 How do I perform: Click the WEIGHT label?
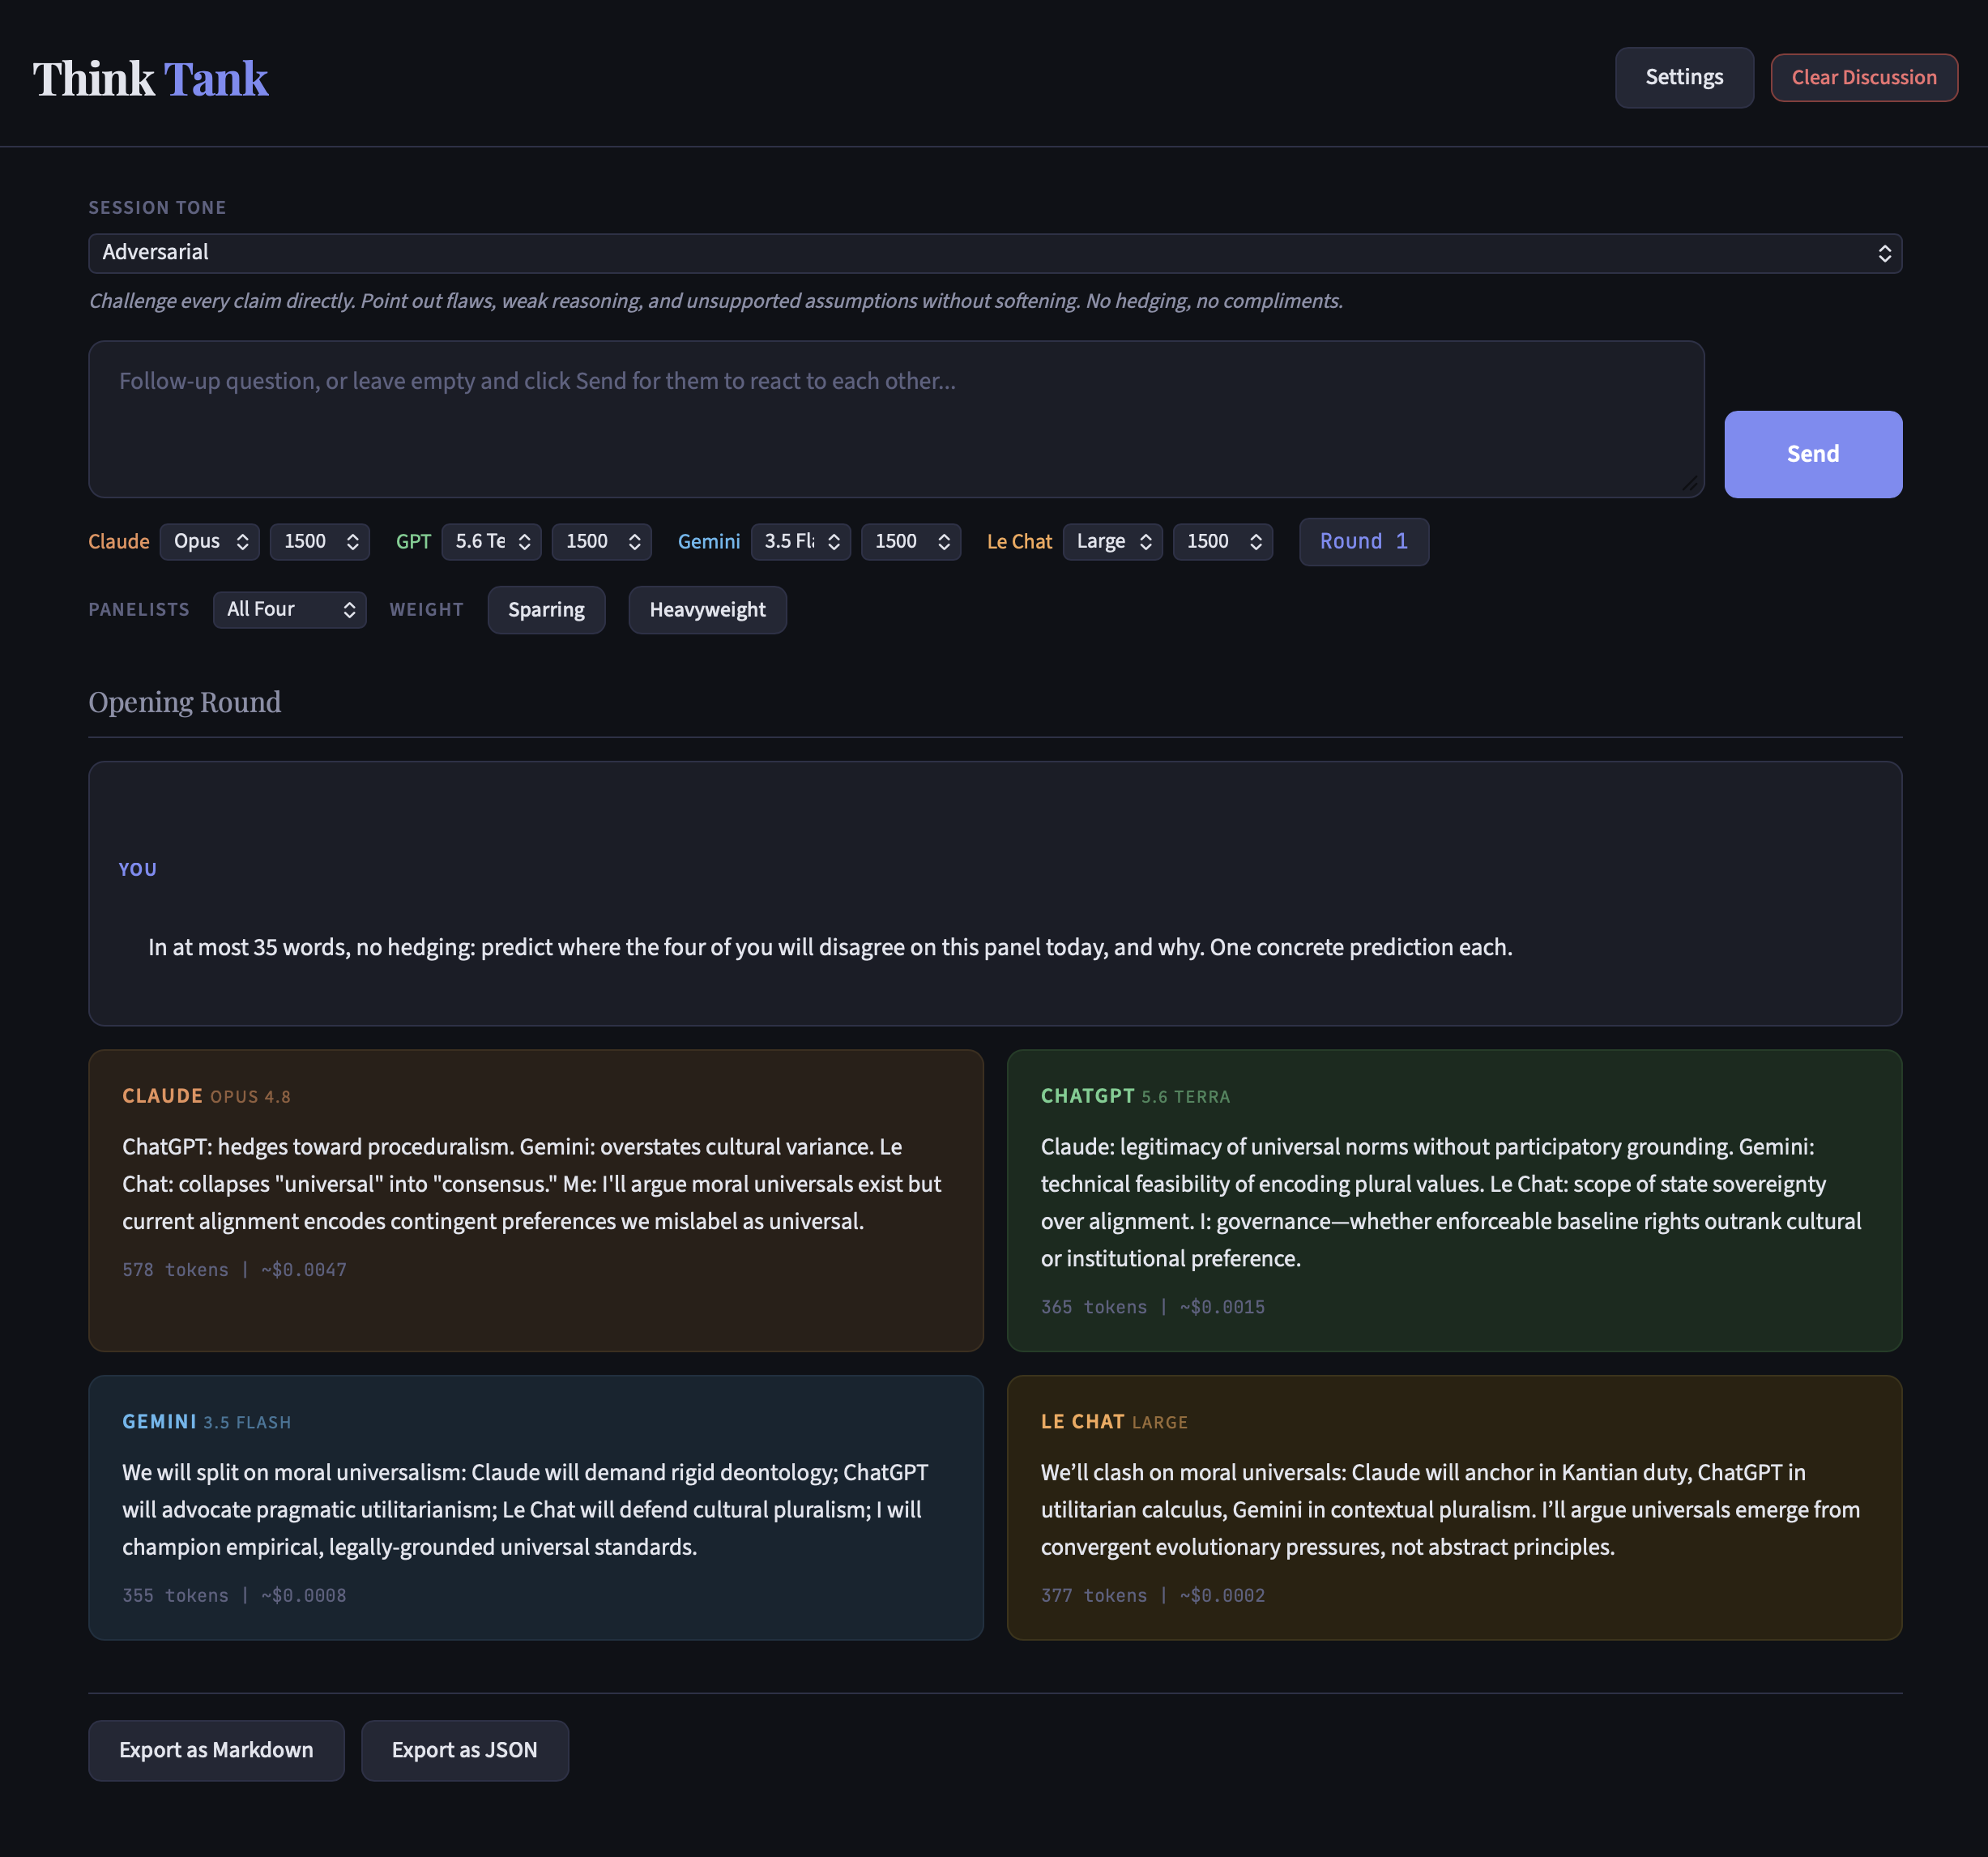point(426,609)
